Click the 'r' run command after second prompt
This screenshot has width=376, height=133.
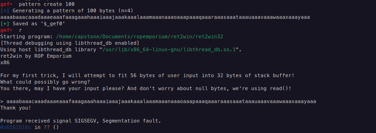tap(20, 30)
